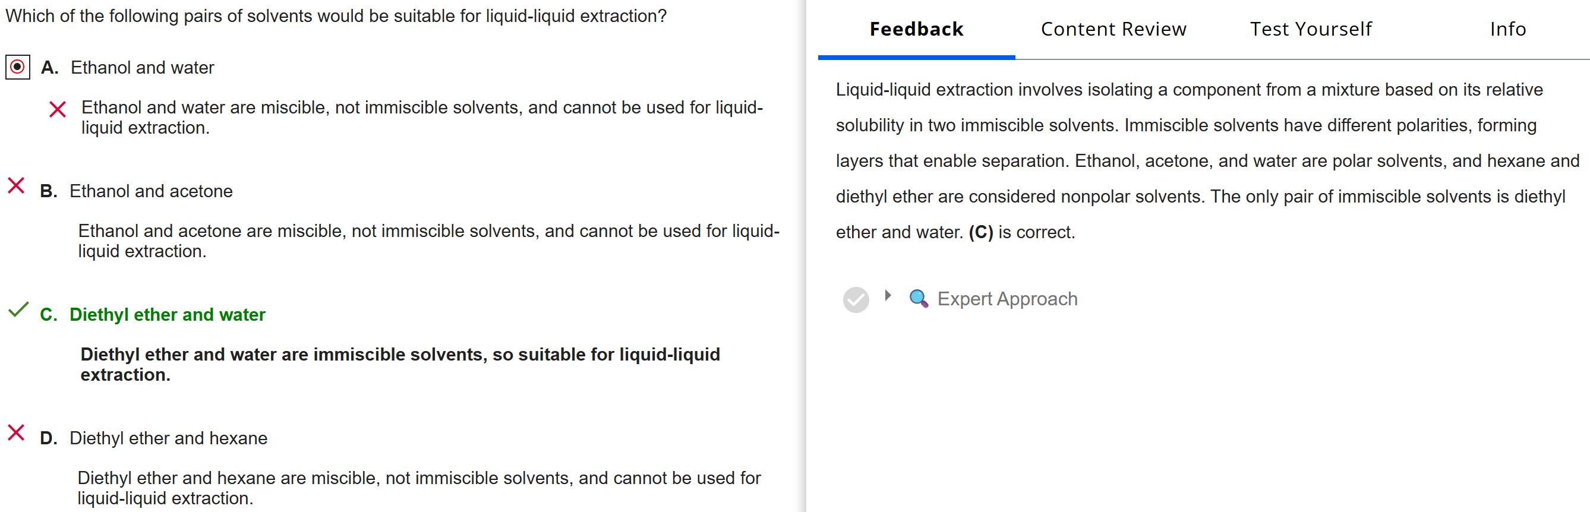Click the red X mark next to option B
This screenshot has height=512, width=1590.
[16, 186]
